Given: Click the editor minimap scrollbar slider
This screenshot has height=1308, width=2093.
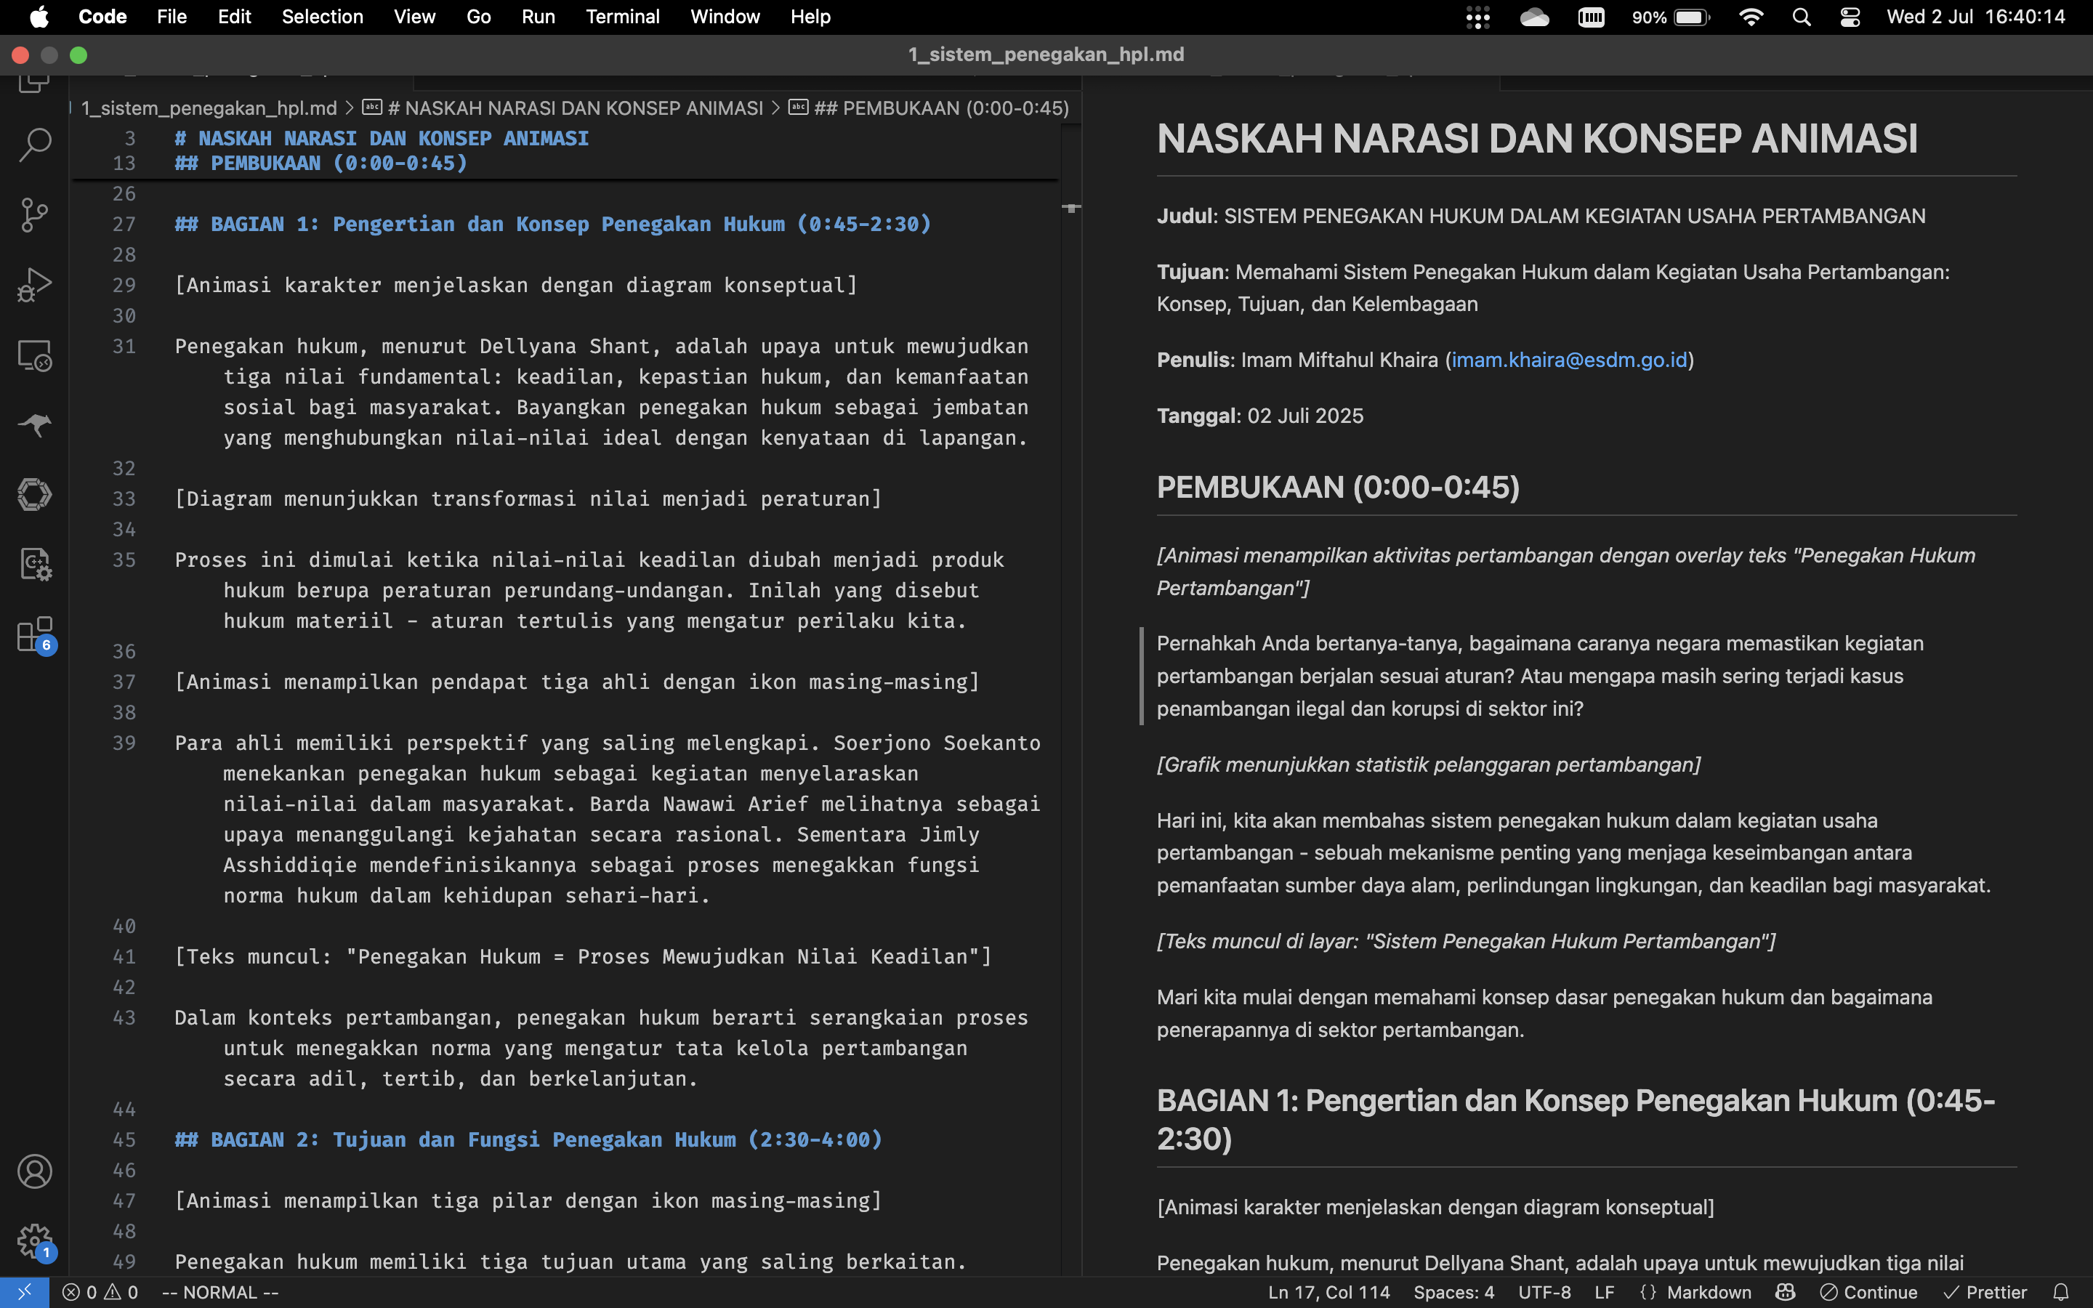Looking at the screenshot, I should (x=1070, y=208).
